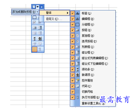Viewport: 132px width, 108px height.
Task: Expand the 窗体 submenu entry
Action: (x=54, y=13)
